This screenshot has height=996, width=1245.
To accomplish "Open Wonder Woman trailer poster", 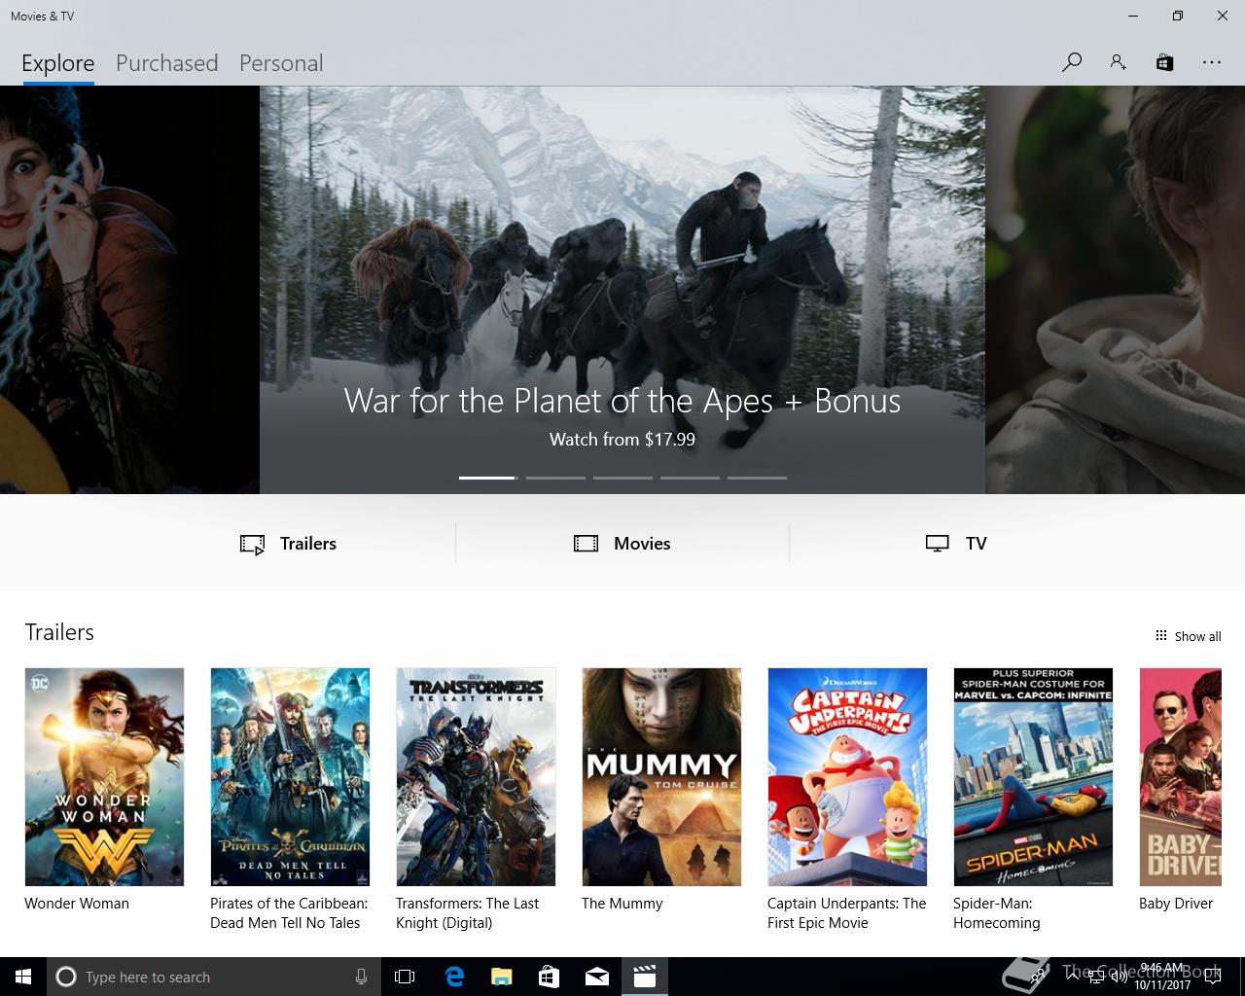I will [104, 776].
